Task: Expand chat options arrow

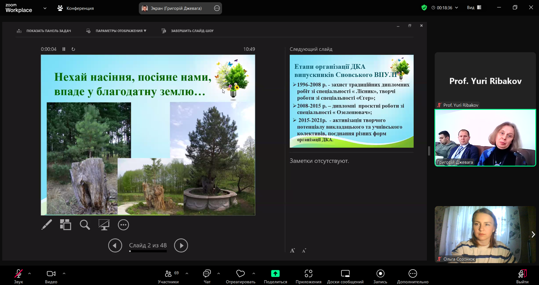Action: (219, 273)
